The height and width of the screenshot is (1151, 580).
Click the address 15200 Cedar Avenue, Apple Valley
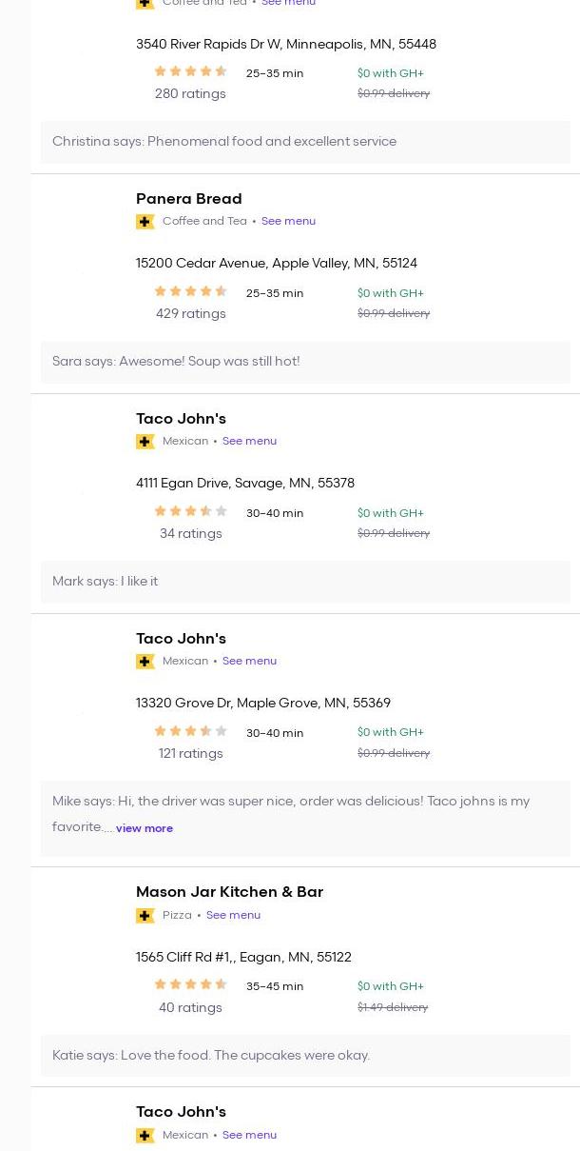276,264
